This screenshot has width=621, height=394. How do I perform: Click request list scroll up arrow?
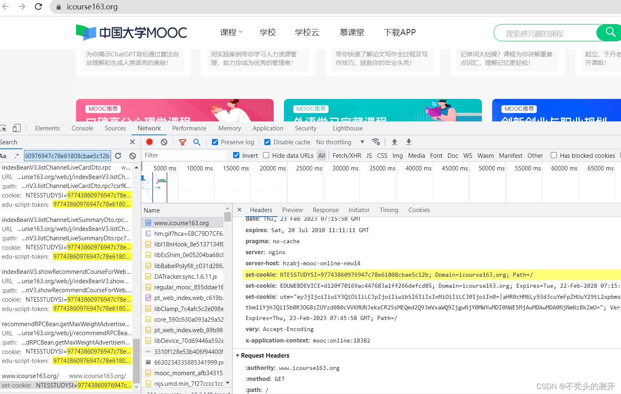227,208
